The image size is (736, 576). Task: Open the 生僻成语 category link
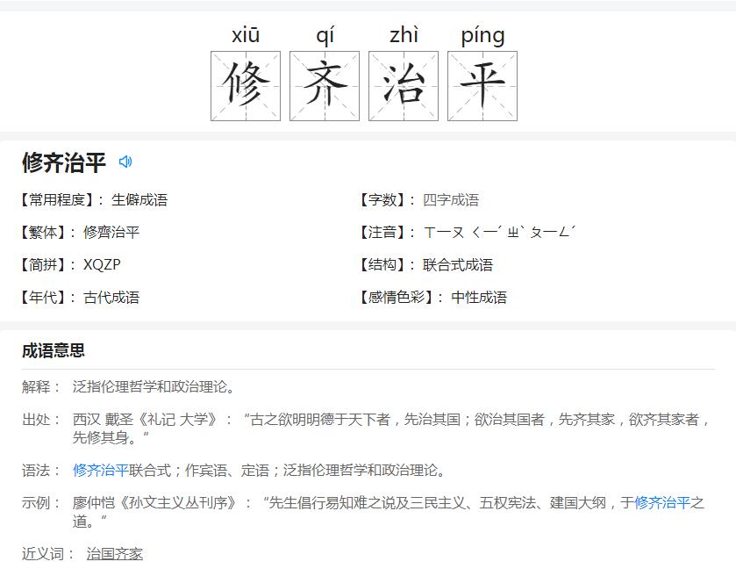pos(139,200)
